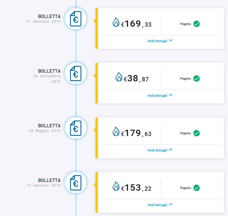The height and width of the screenshot is (216, 228).
Task: Click the gas flame icon beside €179,63
Action: [x=116, y=131]
